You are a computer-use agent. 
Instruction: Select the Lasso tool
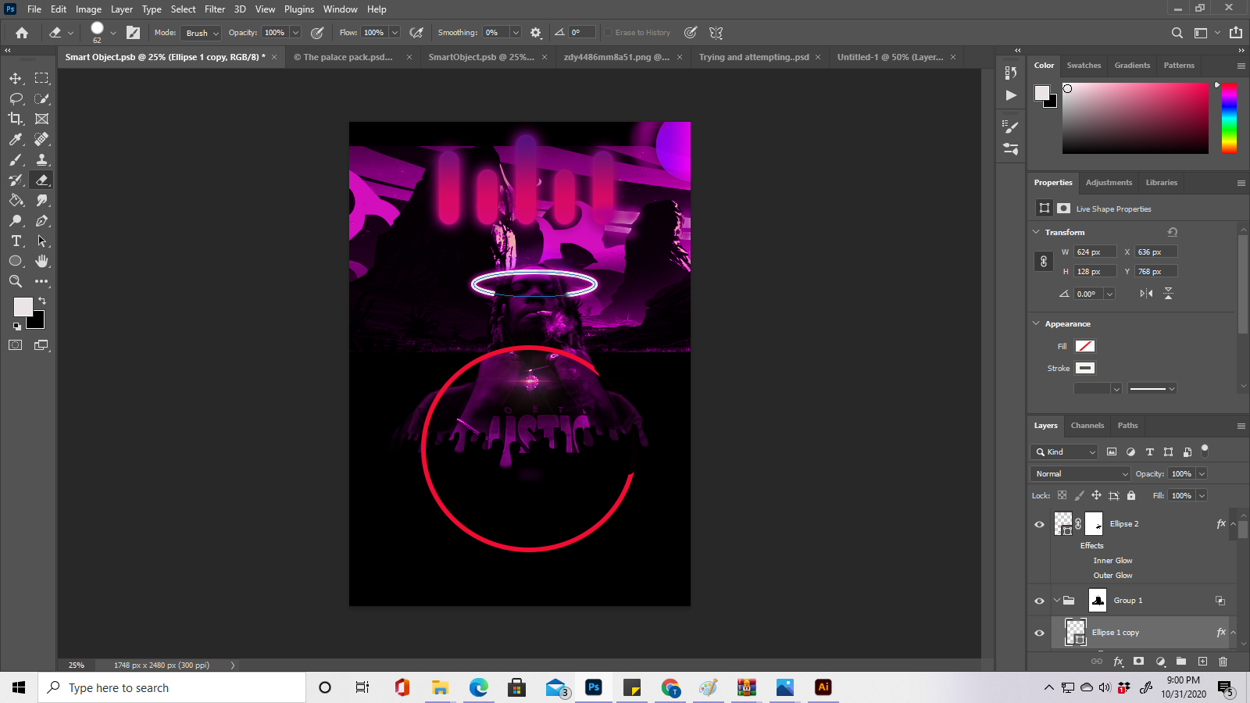(16, 98)
